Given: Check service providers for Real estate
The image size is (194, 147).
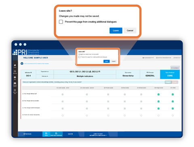Looking at the screenshot, I should pyautogui.click(x=125, y=102).
